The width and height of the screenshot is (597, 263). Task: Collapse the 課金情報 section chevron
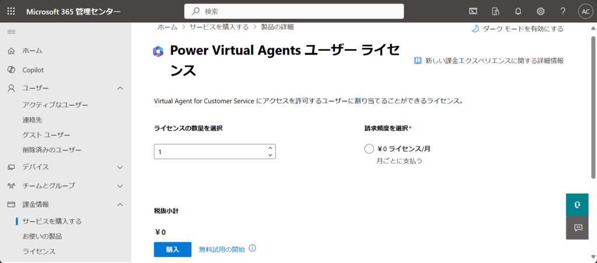120,204
